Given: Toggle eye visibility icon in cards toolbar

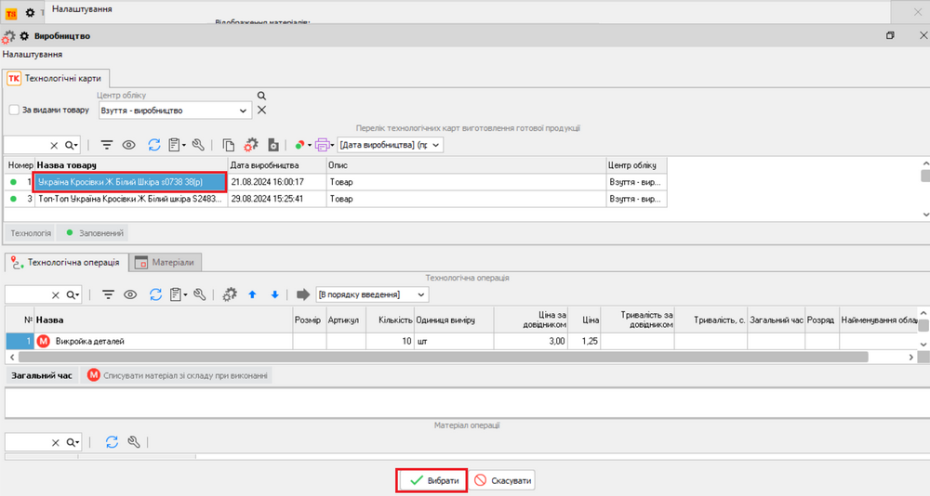Looking at the screenshot, I should coord(130,145).
